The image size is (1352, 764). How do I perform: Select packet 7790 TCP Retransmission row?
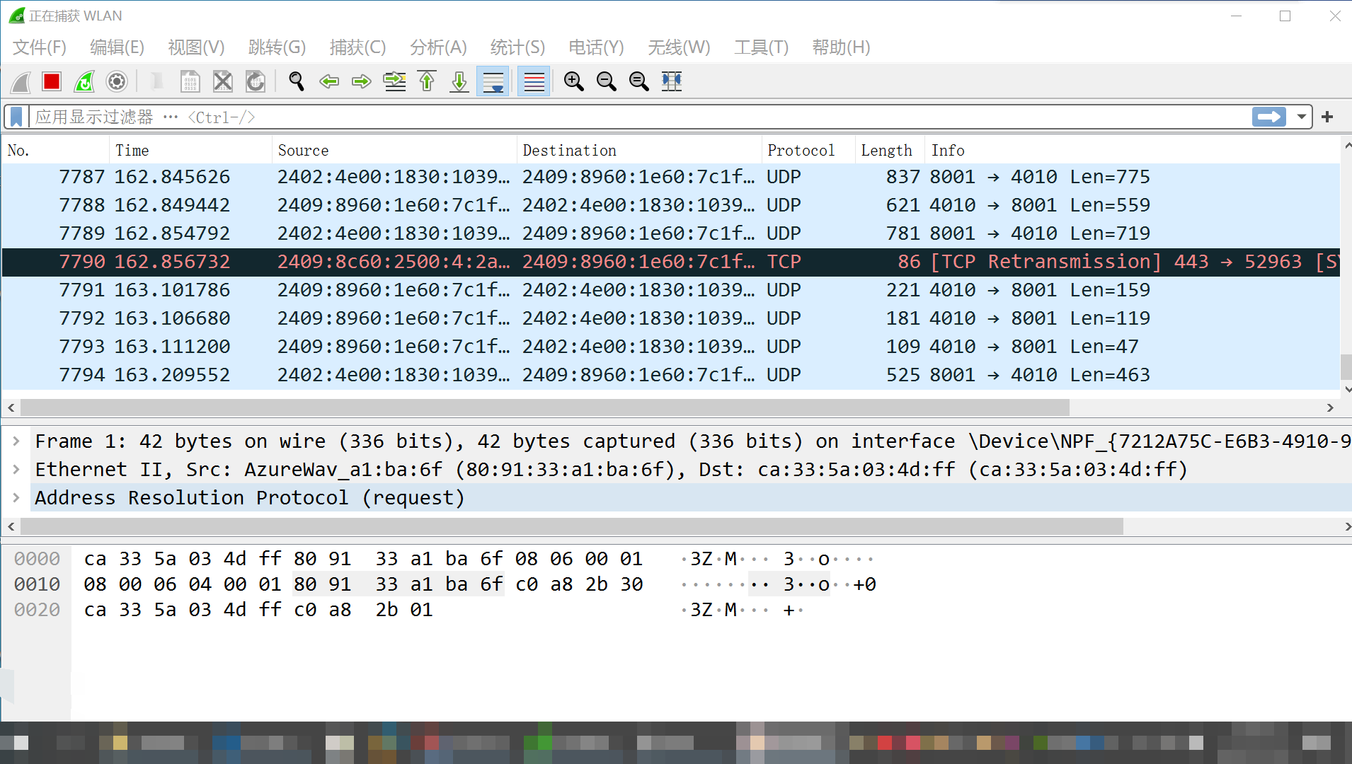coord(671,262)
